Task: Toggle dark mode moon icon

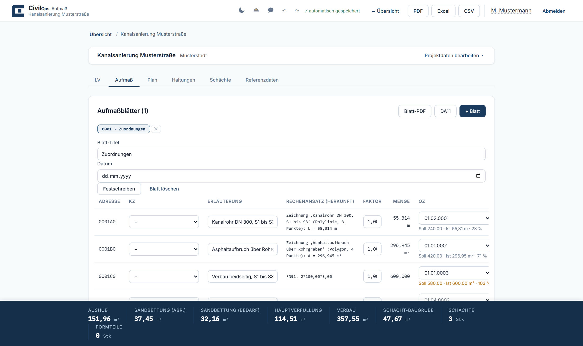Action: (241, 10)
